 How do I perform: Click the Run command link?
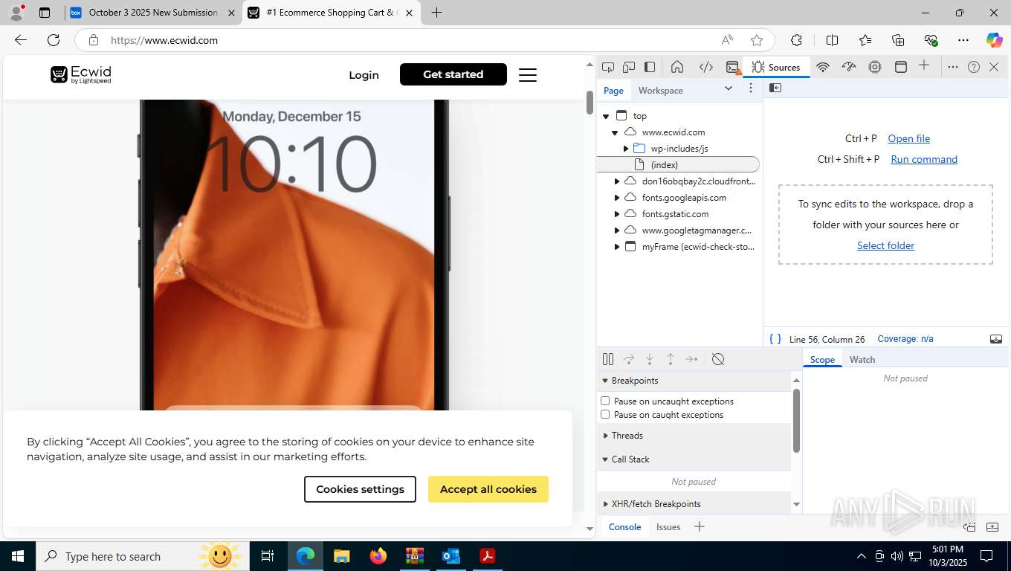924,159
